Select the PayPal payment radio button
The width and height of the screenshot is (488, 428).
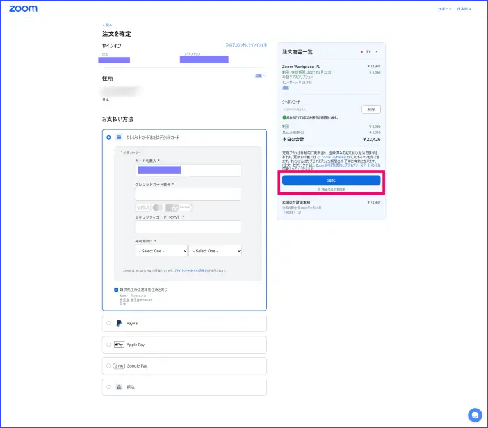pos(108,324)
